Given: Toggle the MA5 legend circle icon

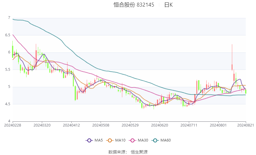Looking at the screenshot, I should 89,140.
